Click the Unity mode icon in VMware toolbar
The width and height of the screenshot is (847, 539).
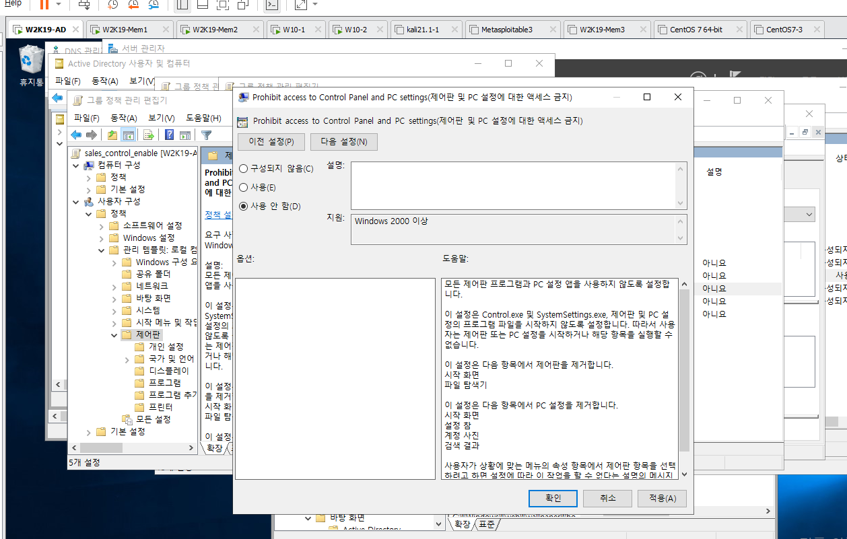(243, 5)
